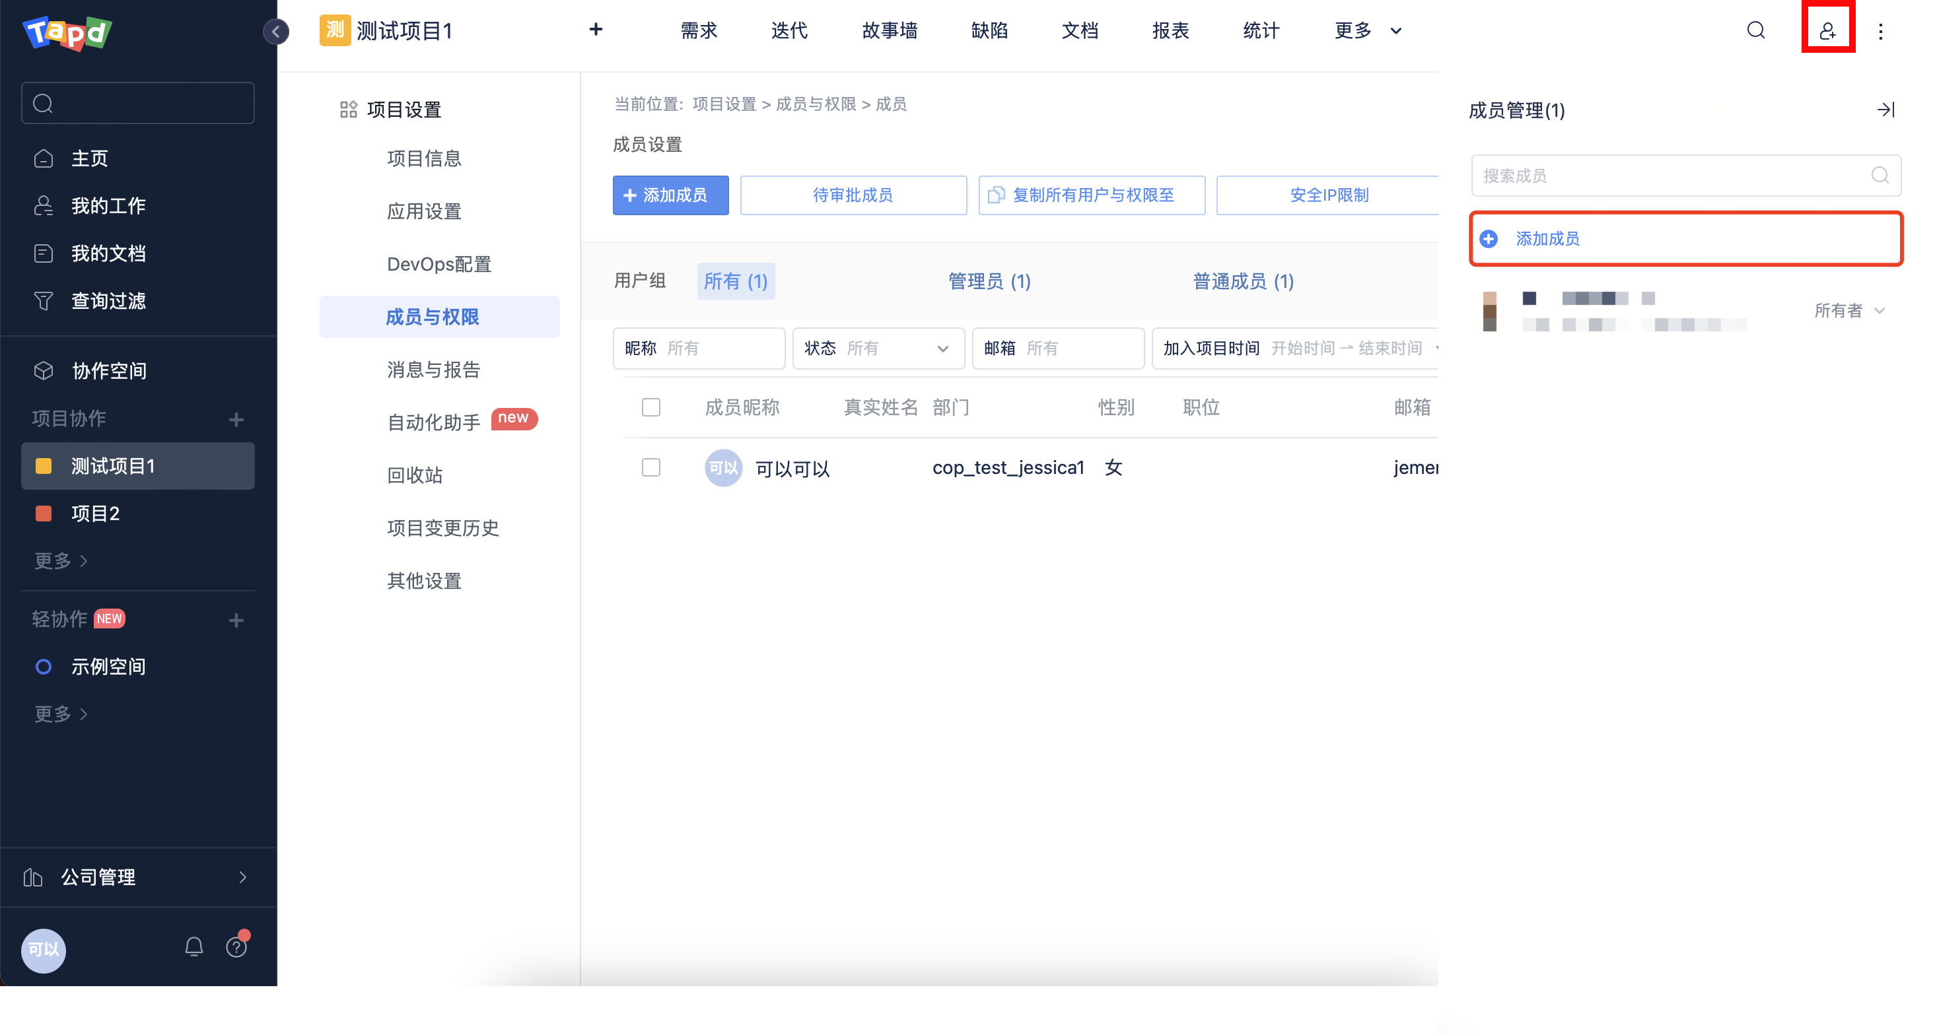This screenshot has height=1035, width=1935.
Task: Open the 公司管理 building icon
Action: (33, 877)
